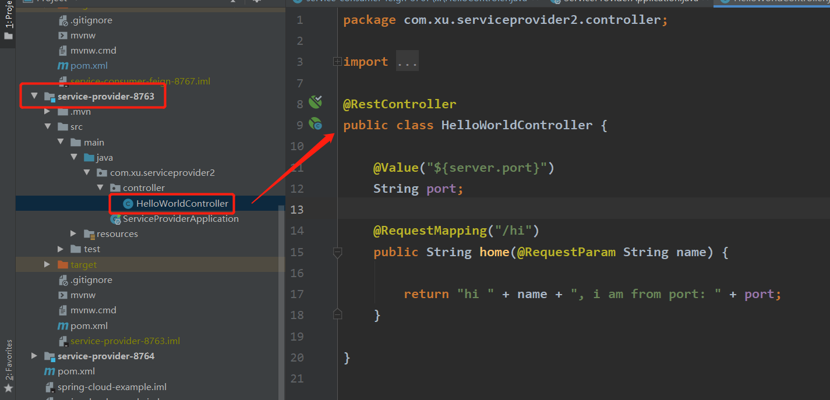Image resolution: width=830 pixels, height=400 pixels.
Task: Place the caret on empty line 13
Action: tap(584, 209)
